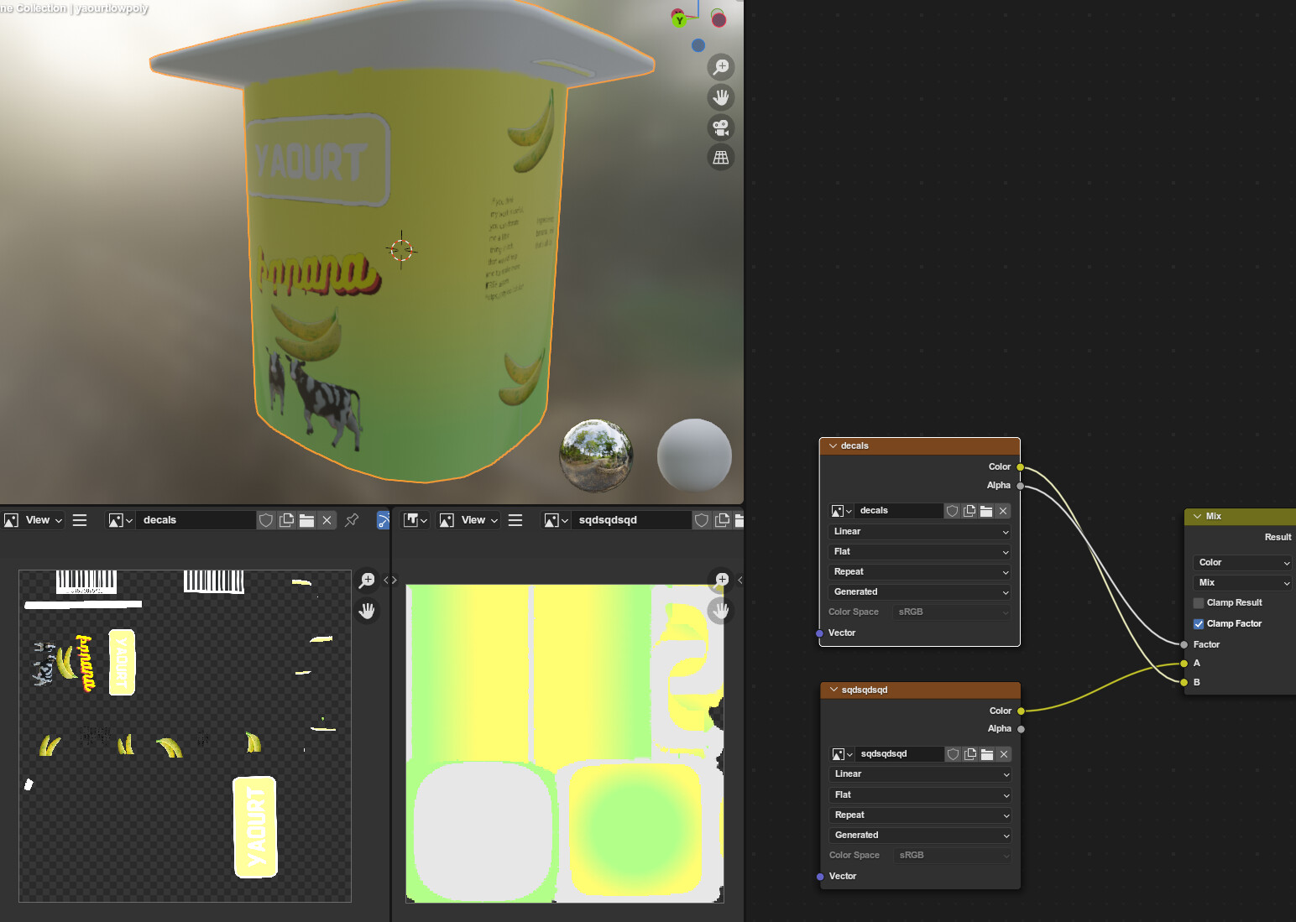The height and width of the screenshot is (922, 1296).
Task: Activate the Move view hand icon
Action: pyautogui.click(x=721, y=97)
